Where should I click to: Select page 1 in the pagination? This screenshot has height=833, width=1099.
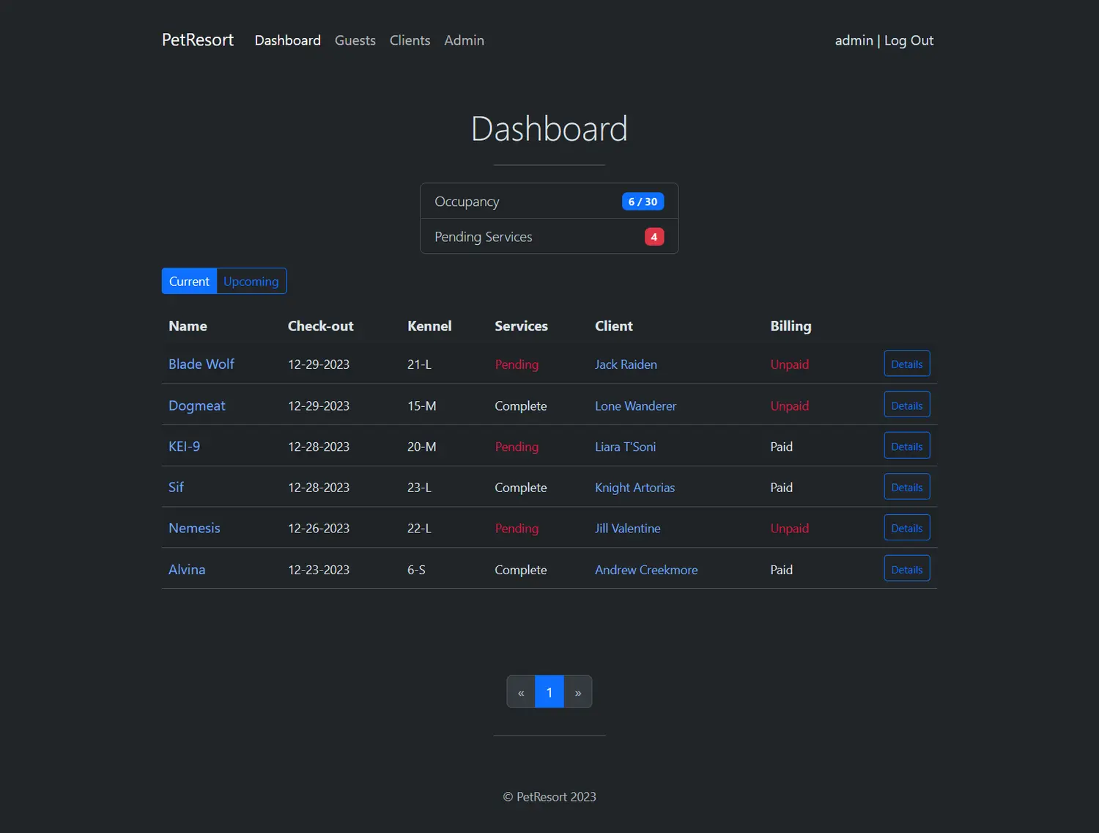(x=549, y=691)
